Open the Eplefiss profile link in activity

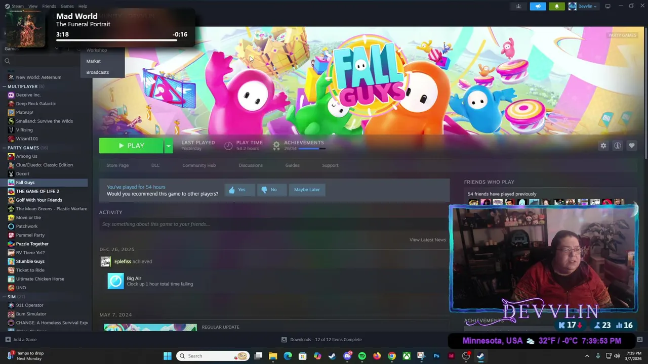click(x=123, y=261)
